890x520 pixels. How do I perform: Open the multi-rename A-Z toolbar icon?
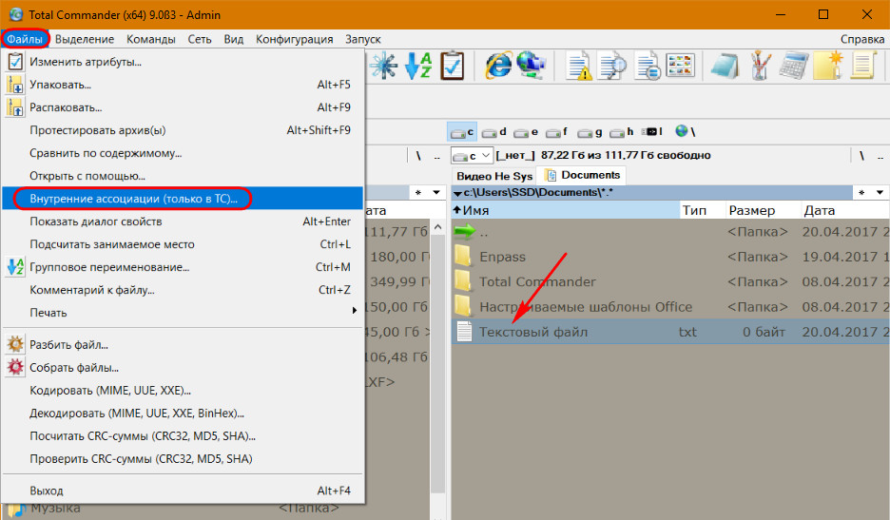pos(418,66)
